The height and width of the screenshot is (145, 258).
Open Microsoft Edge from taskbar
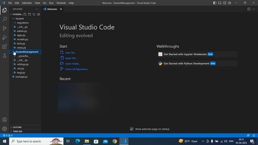[x=77, y=141]
